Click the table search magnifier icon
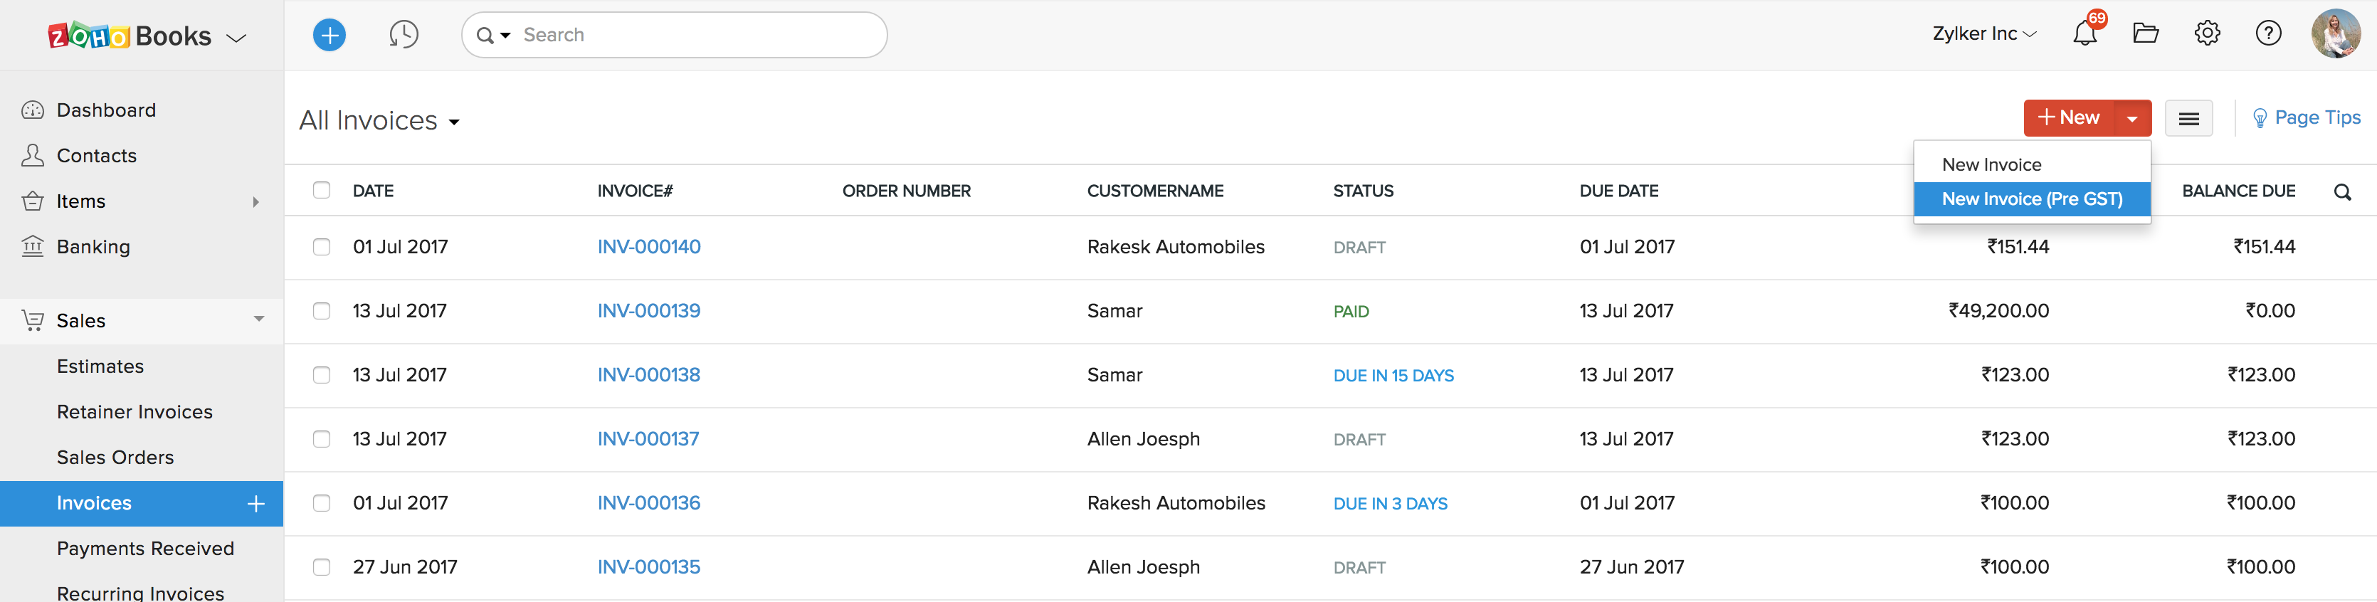 [2342, 192]
